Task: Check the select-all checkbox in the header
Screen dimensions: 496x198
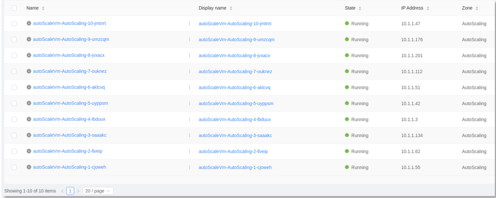Action: point(14,8)
